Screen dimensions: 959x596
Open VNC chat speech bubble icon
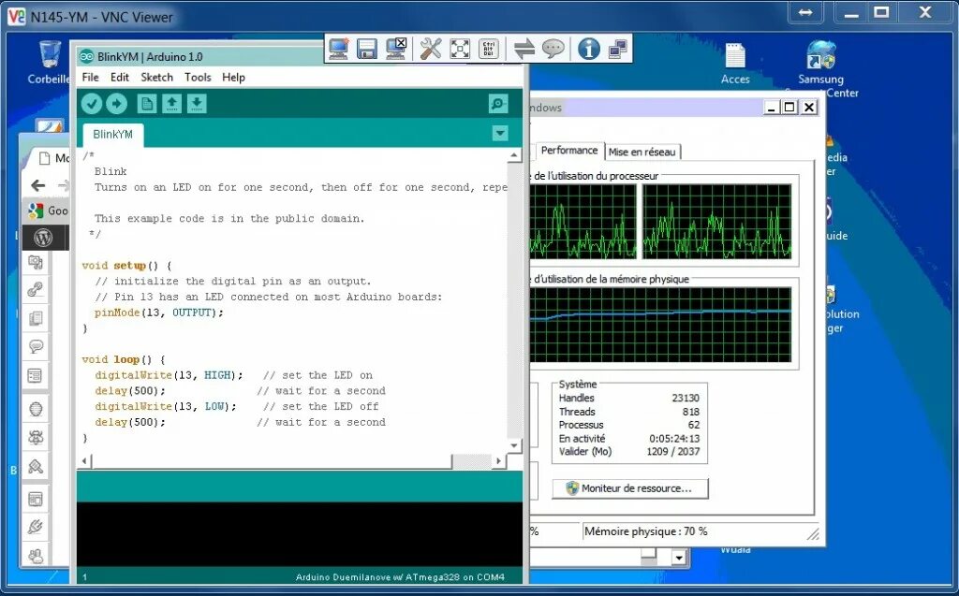(x=553, y=49)
